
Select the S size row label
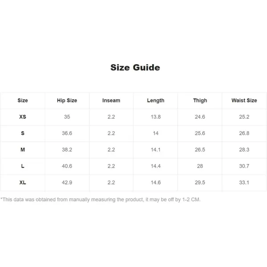(23, 133)
